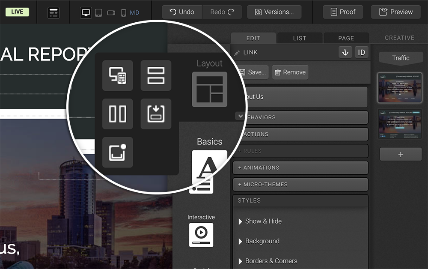Expand Borders & Corners styles

pyautogui.click(x=271, y=261)
